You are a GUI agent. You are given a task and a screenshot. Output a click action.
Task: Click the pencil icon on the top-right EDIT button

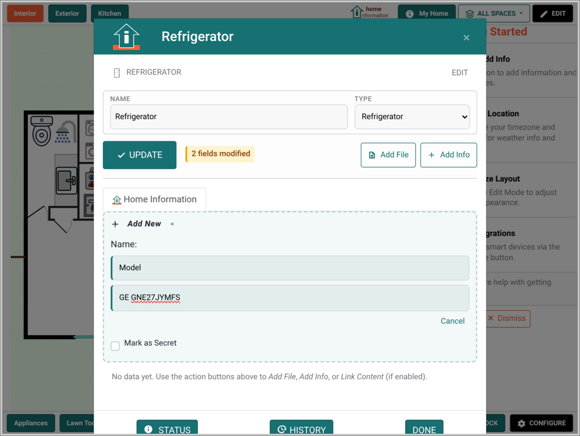(x=544, y=14)
